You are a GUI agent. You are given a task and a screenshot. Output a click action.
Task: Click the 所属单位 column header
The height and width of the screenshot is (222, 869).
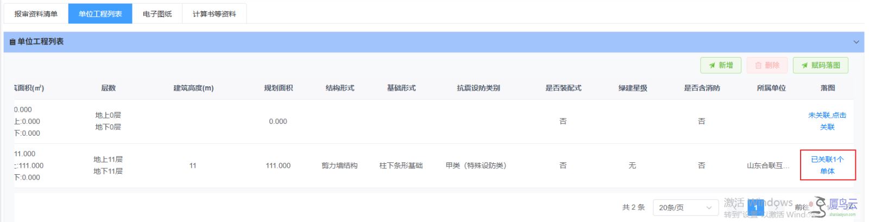[x=771, y=88]
